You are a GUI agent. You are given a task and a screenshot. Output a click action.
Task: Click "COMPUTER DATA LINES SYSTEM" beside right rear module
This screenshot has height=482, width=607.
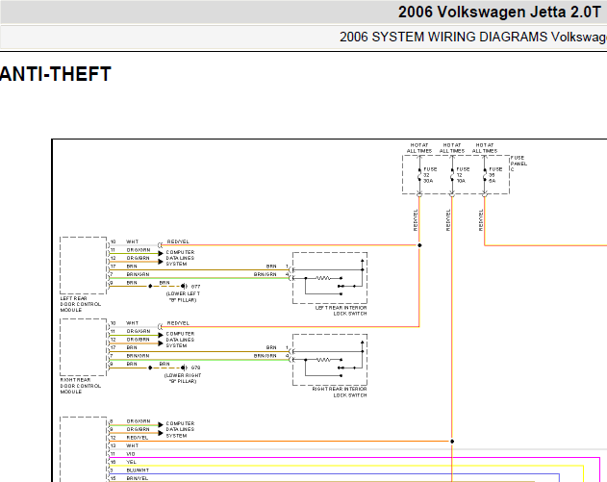click(180, 340)
